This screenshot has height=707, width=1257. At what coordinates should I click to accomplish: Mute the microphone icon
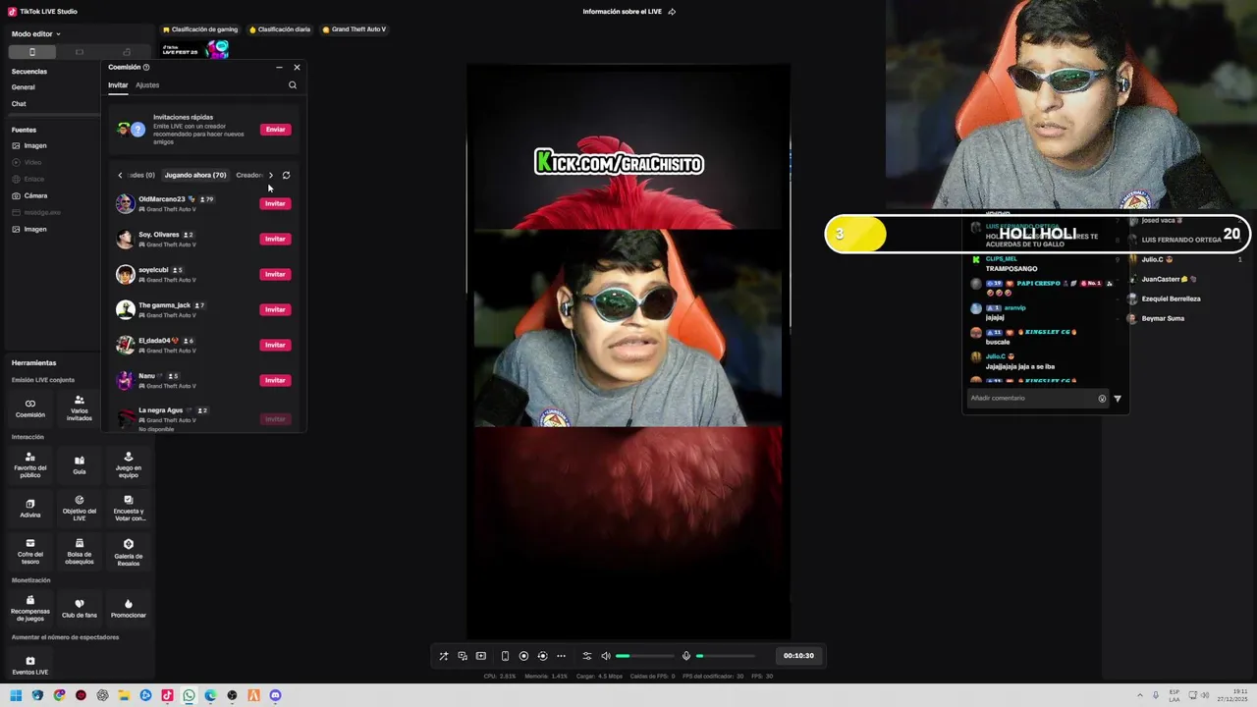tap(686, 656)
